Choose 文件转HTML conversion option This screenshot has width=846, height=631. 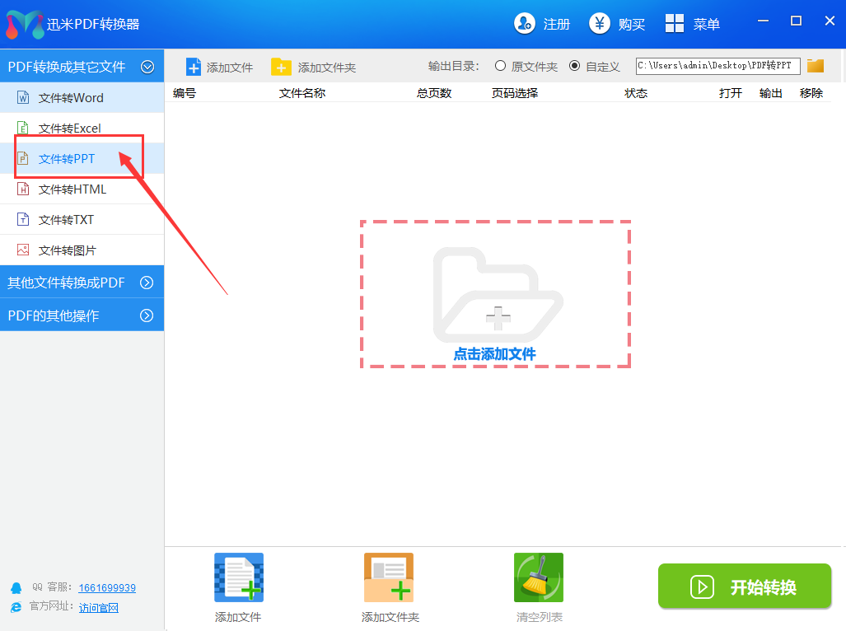pos(72,189)
